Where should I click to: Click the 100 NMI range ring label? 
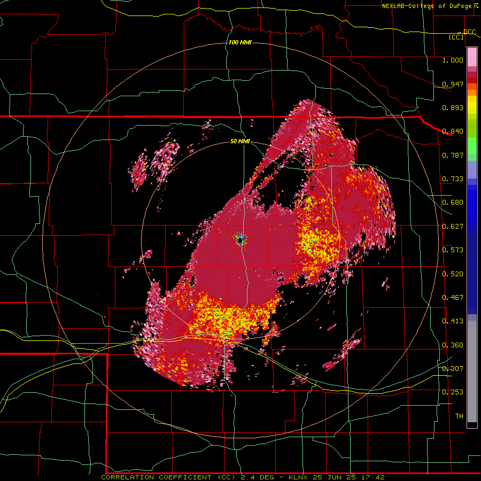240,42
